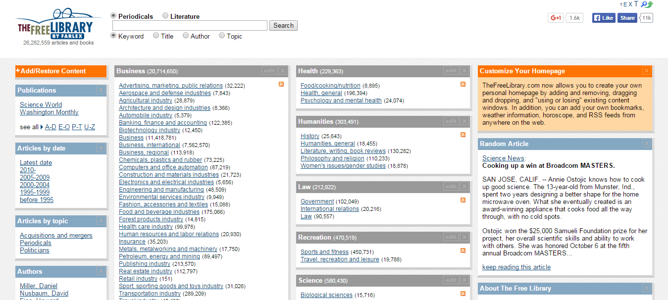The width and height of the screenshot is (668, 300).
Task: Set text size to the smallest T
Action: [621, 5]
